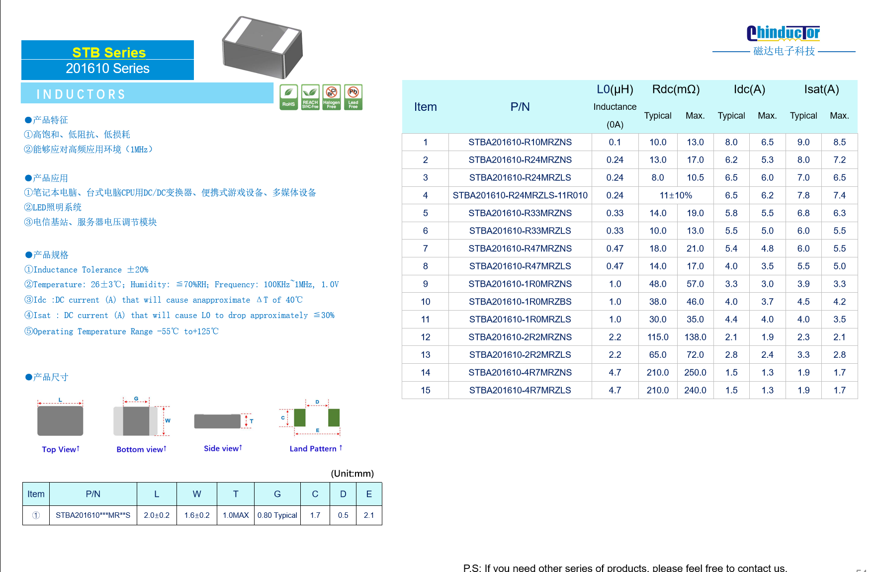Click the 'Top View' caption
Image resolution: width=878 pixels, height=572 pixels.
[x=61, y=449]
